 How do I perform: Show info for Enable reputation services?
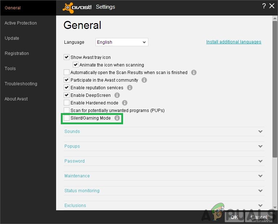pyautogui.click(x=130, y=87)
